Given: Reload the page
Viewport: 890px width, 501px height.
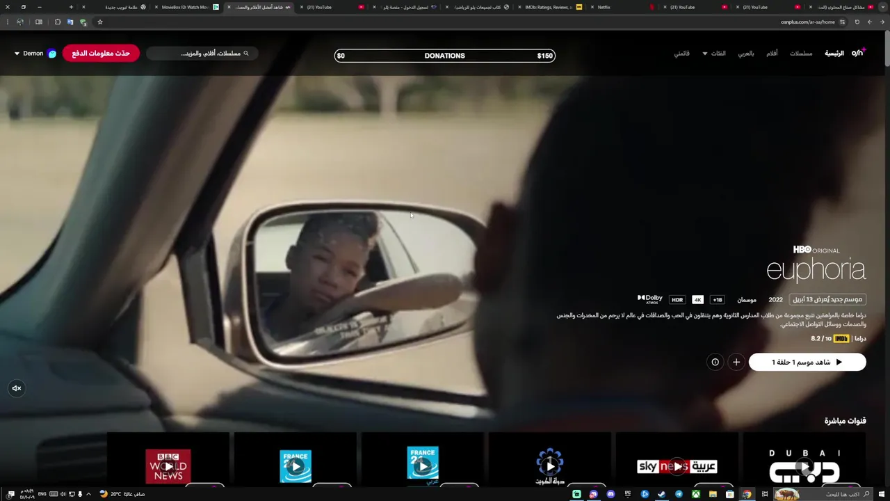Looking at the screenshot, I should coord(857,22).
